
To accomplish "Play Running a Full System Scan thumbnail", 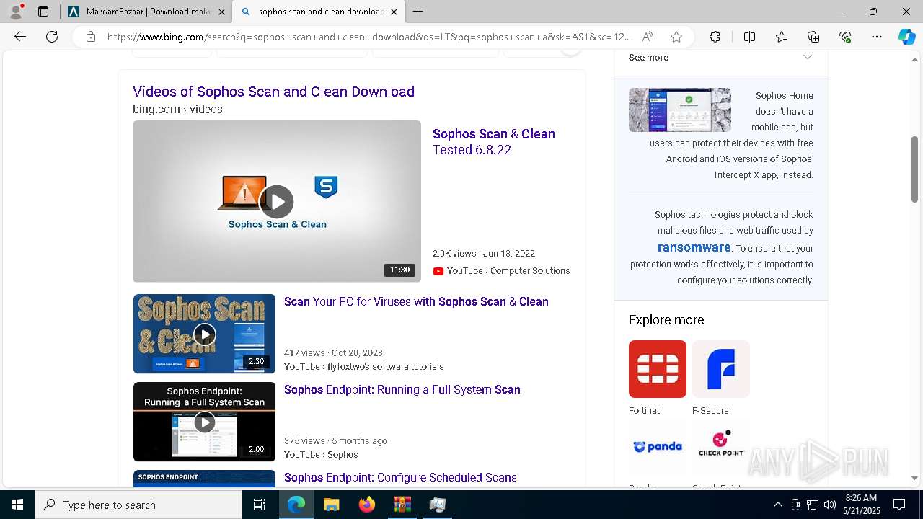I will tap(204, 422).
